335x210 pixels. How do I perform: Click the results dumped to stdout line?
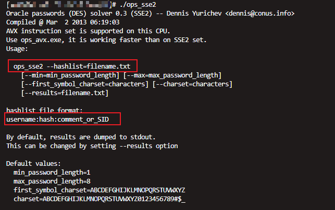coord(83,136)
